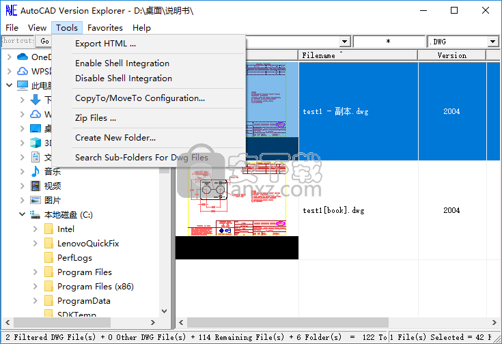The height and width of the screenshot is (344, 502).
Task: Select Enable Shell Integration
Action: pyautogui.click(x=149, y=63)
